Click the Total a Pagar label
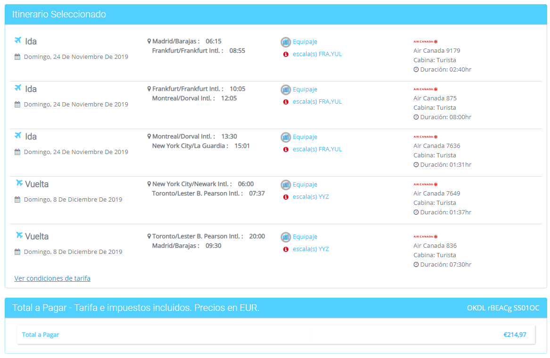Screen dimensions: 550x358 point(41,335)
